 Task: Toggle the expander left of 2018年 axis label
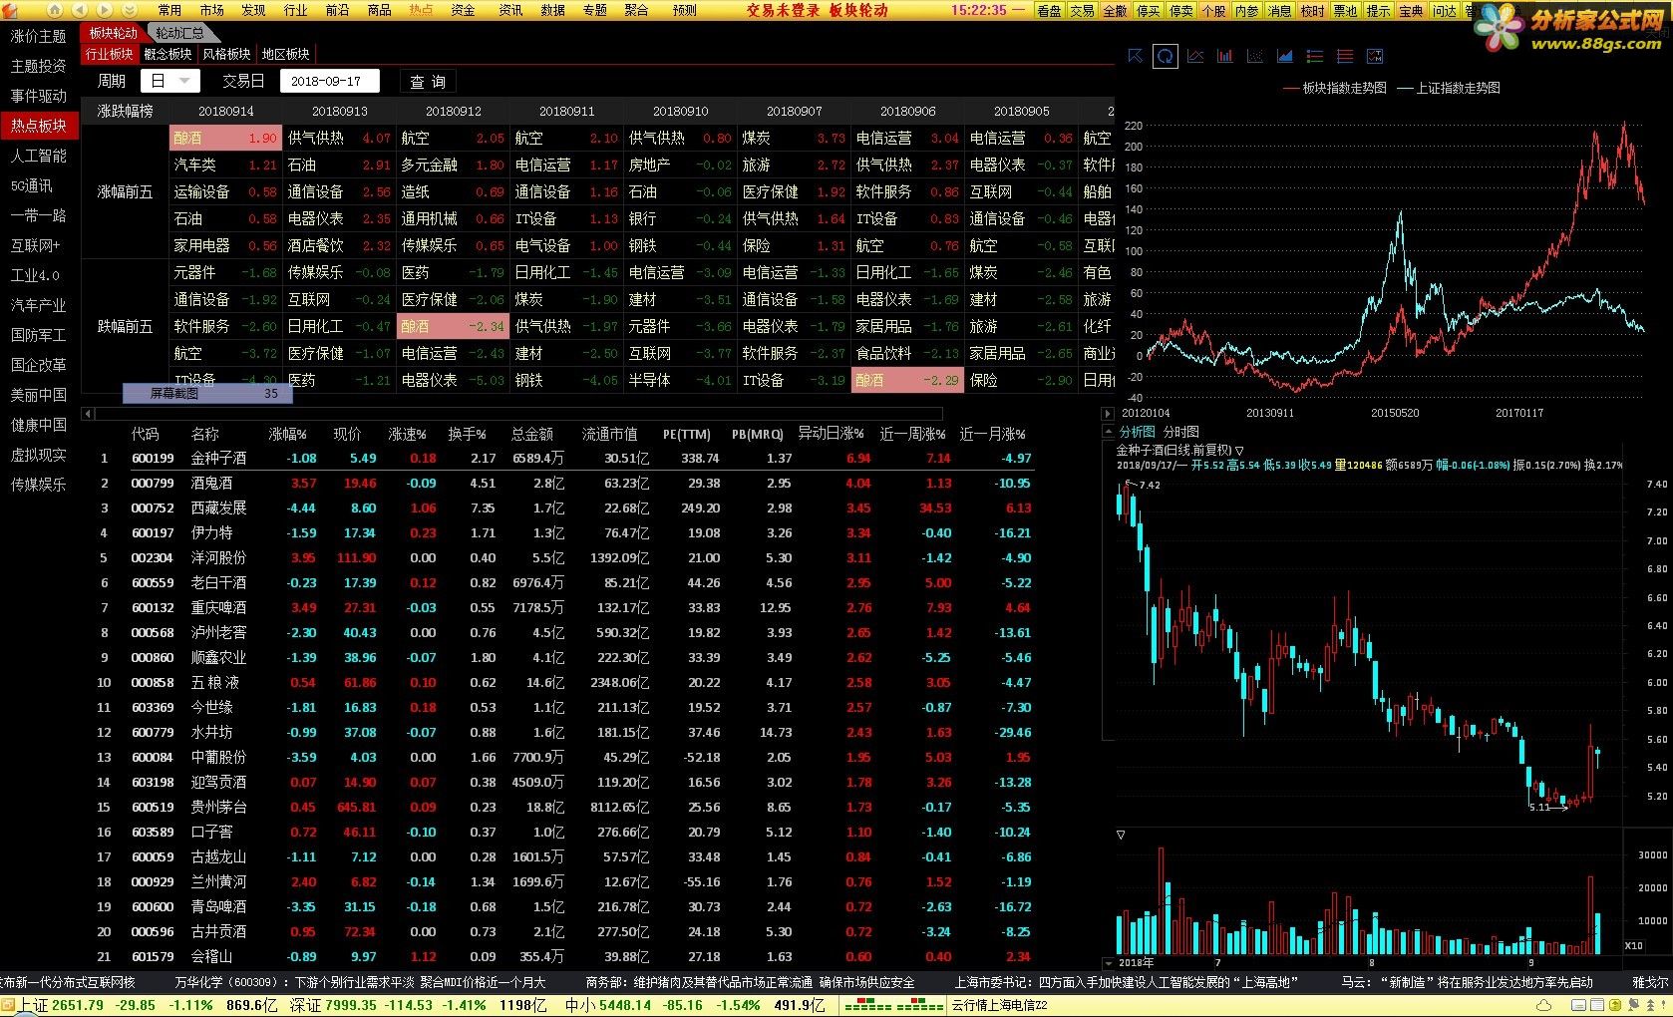(1109, 963)
